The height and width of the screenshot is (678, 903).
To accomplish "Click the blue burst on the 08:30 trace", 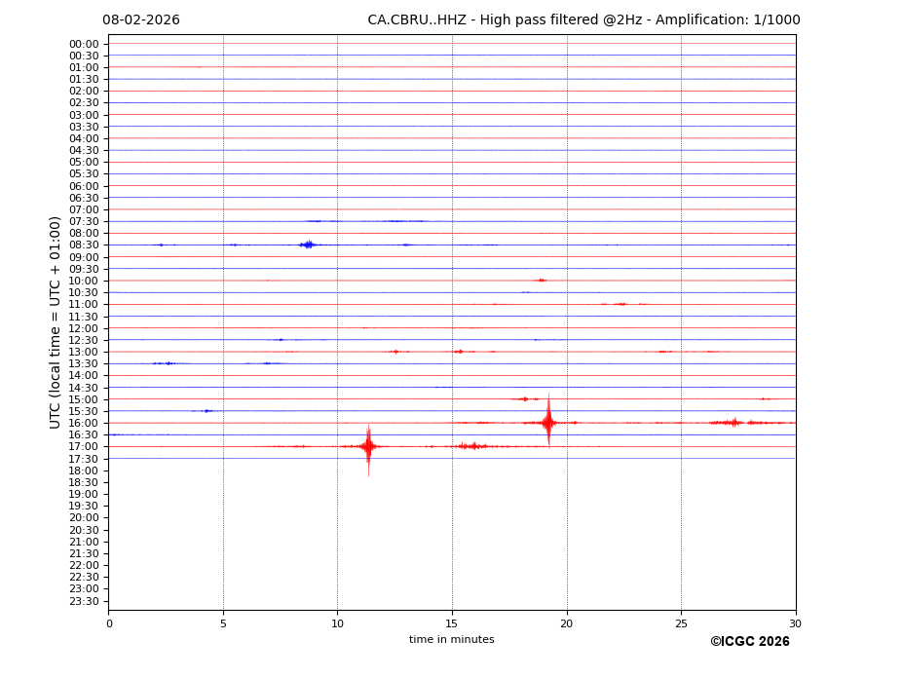I will 308,245.
